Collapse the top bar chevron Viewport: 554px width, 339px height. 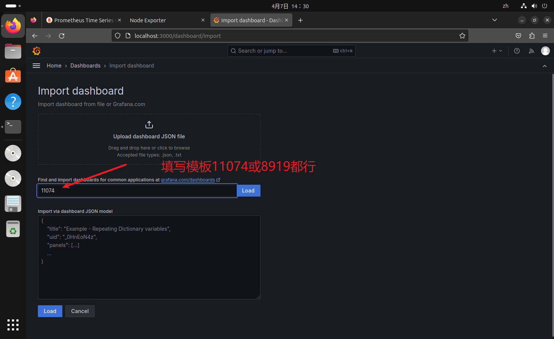[545, 66]
